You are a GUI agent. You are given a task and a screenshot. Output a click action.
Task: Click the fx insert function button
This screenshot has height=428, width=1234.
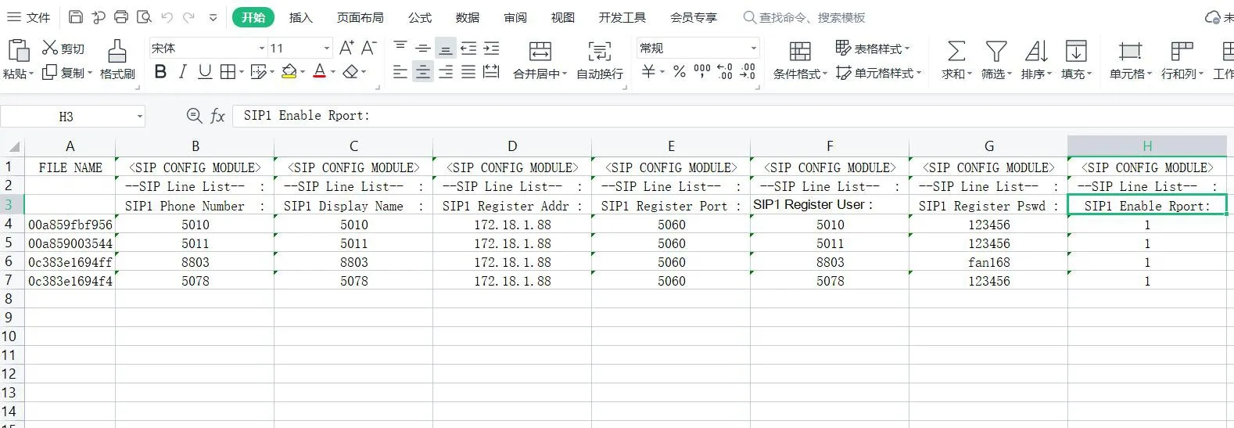coord(218,116)
